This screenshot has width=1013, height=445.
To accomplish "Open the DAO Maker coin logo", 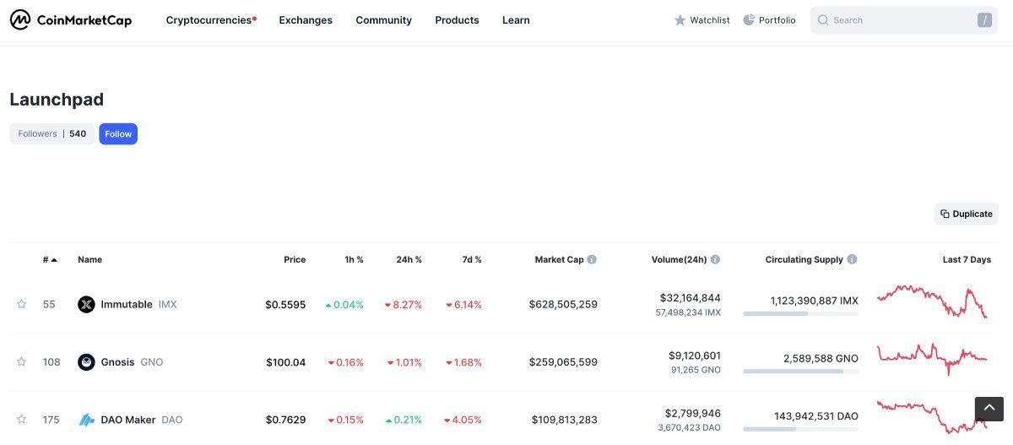I will [86, 420].
